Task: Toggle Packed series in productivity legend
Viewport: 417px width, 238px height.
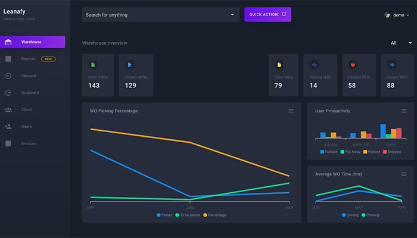Action: (x=372, y=152)
